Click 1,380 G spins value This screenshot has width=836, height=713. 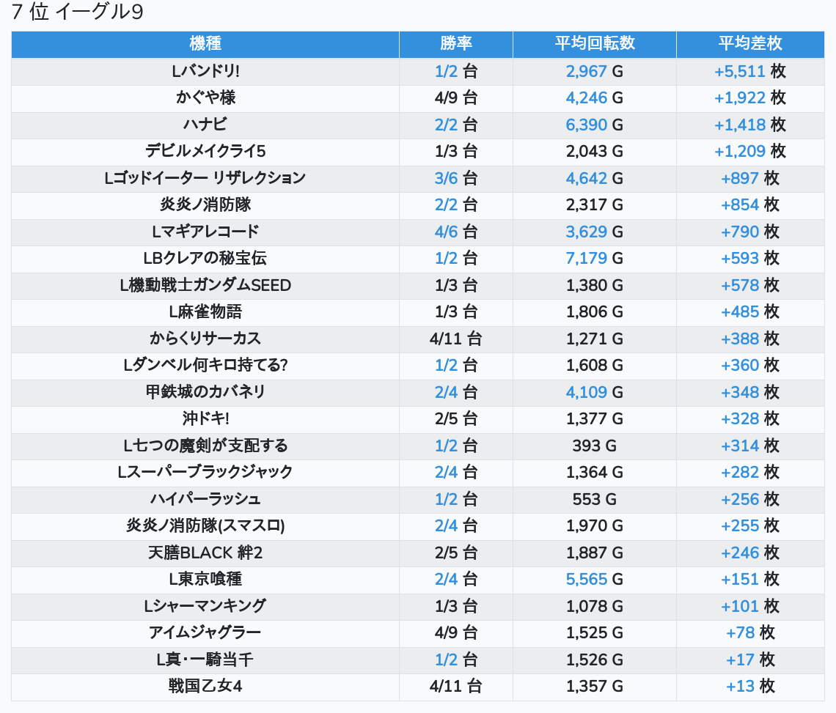coord(595,285)
